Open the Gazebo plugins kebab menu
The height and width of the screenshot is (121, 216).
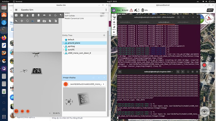coord(106,10)
